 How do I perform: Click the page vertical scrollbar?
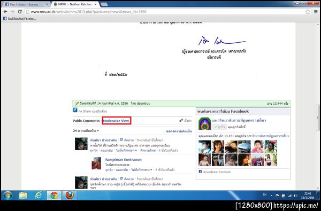coord(317,118)
